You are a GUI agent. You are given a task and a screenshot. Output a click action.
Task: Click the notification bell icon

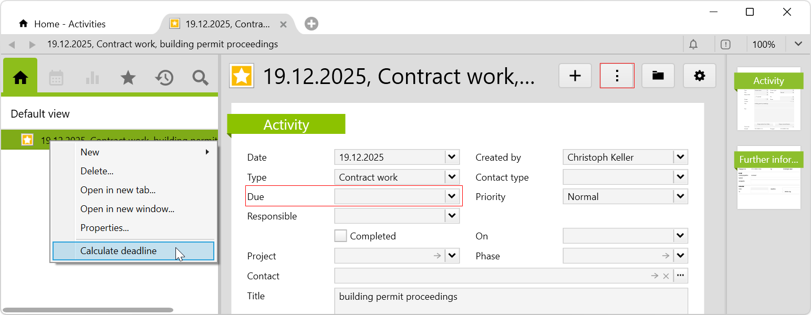693,45
